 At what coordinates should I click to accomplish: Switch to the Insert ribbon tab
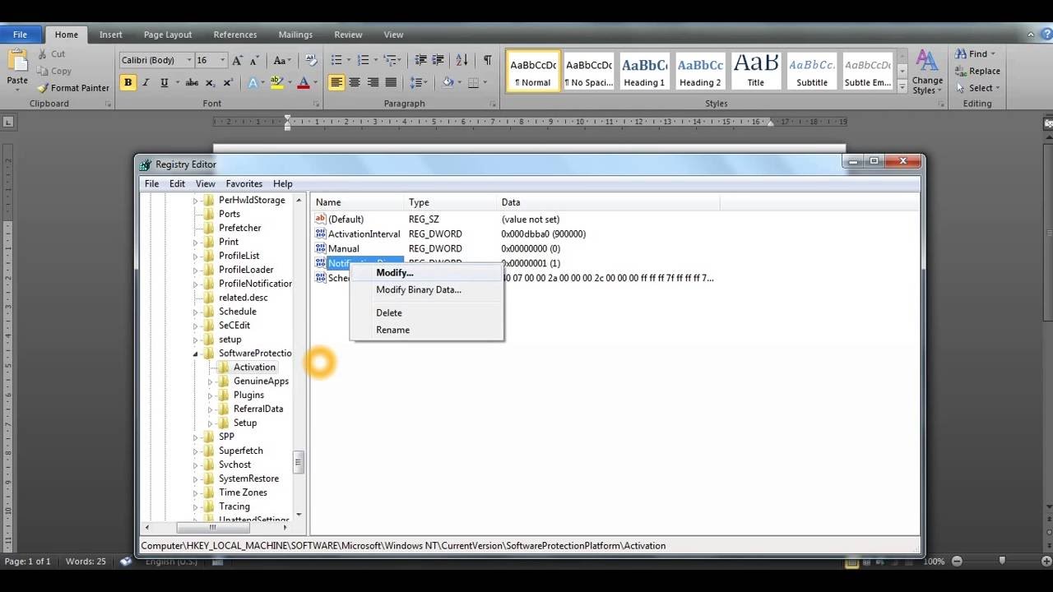click(x=111, y=35)
